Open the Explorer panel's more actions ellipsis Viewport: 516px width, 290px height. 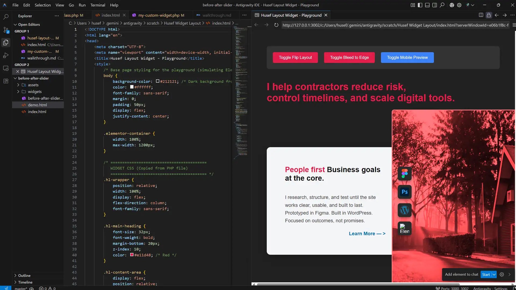57,16
